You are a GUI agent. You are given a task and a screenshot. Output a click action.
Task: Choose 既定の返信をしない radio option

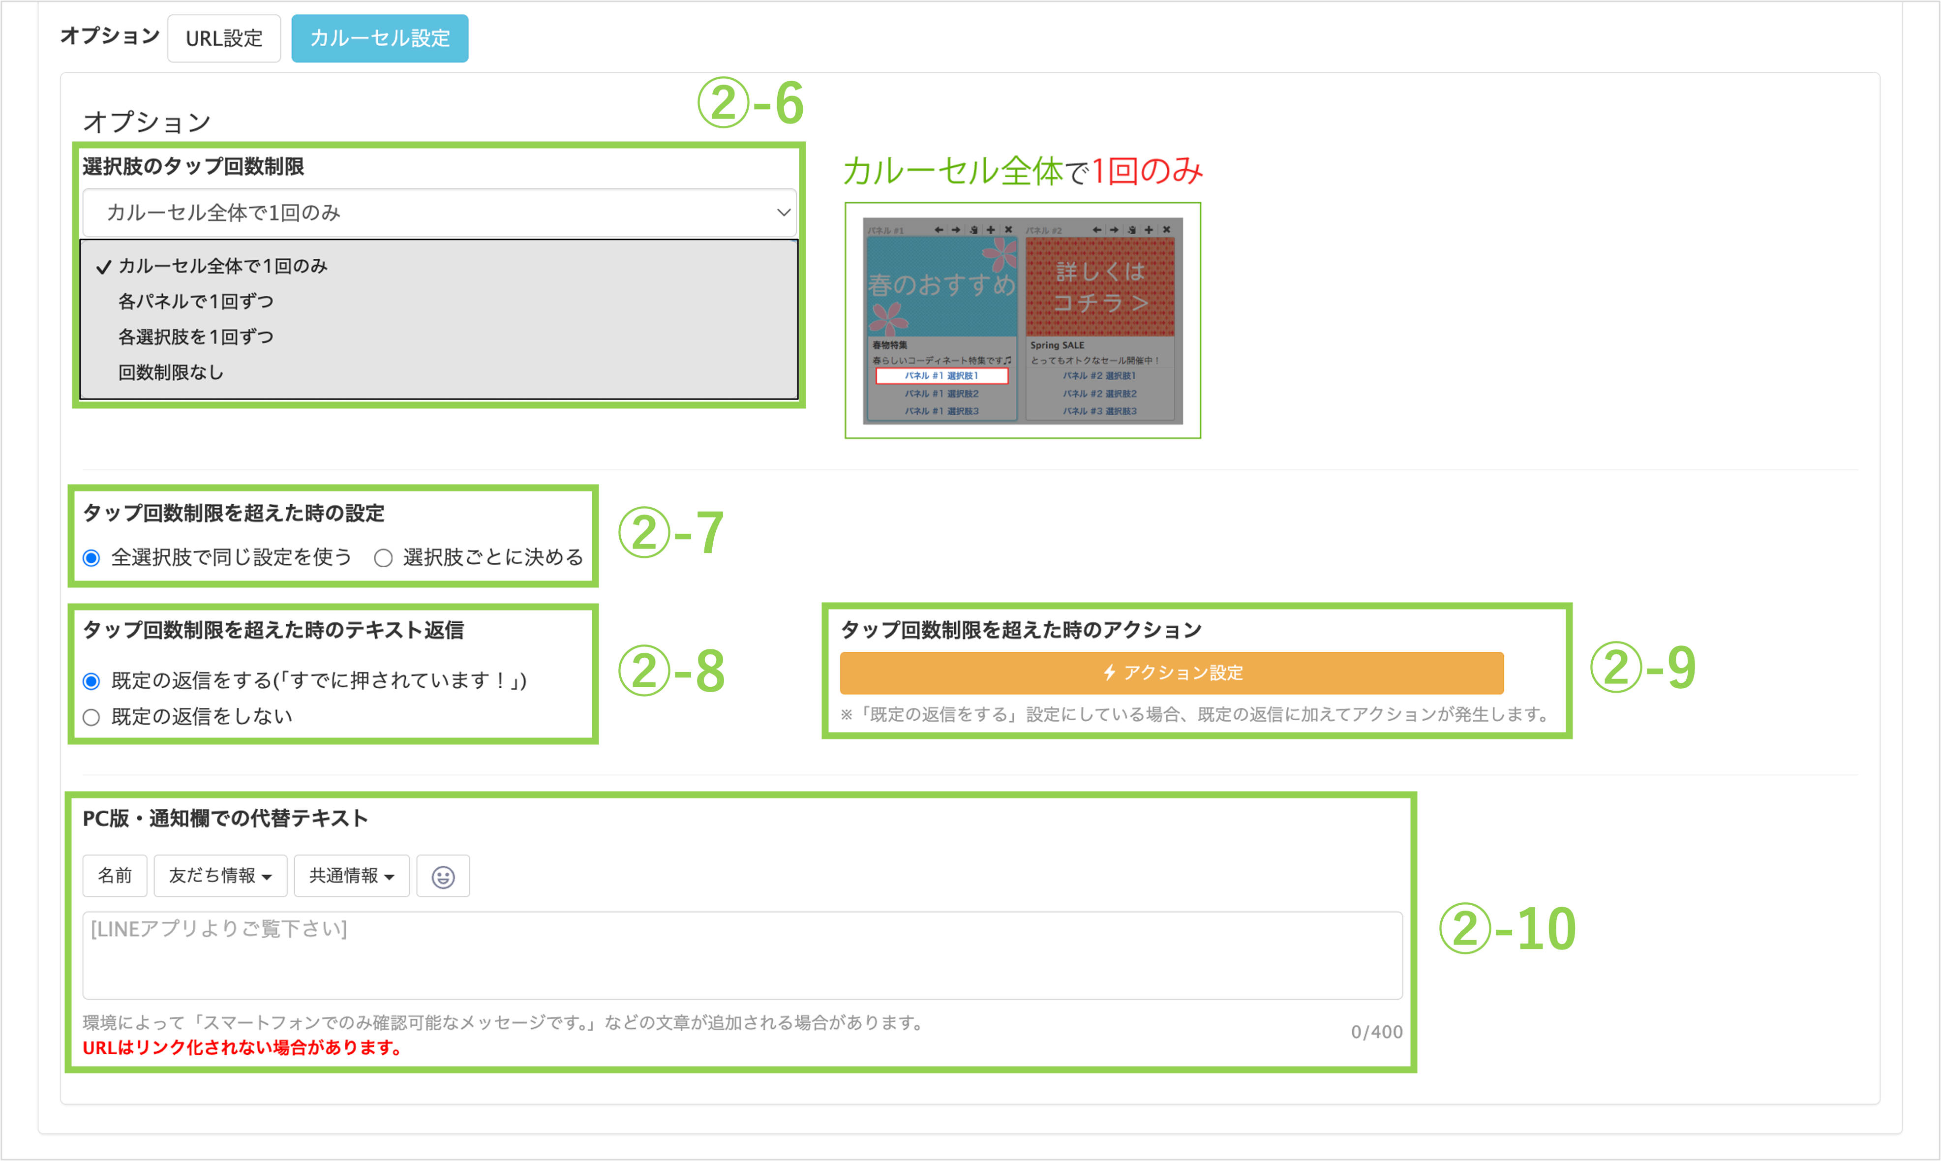click(x=91, y=717)
